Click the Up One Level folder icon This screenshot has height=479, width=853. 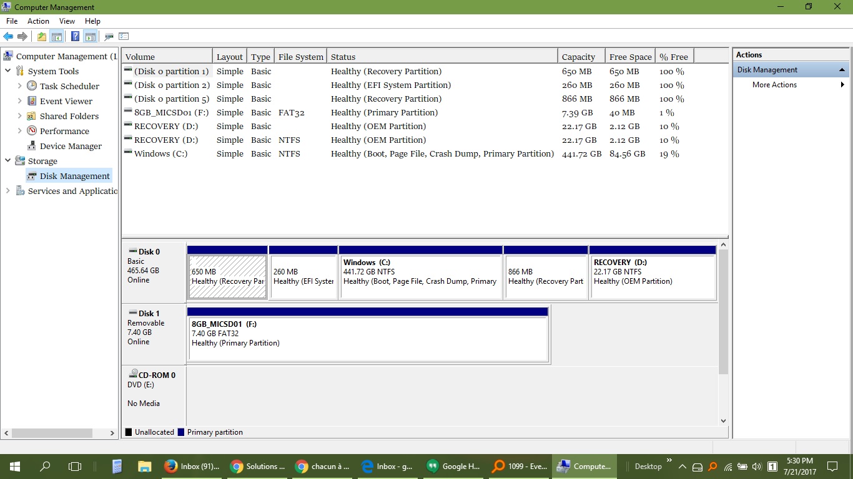point(41,37)
